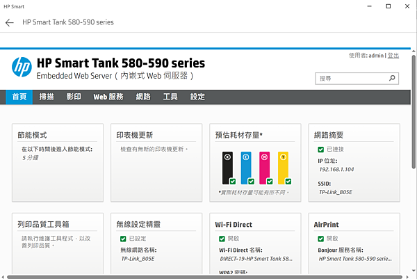Click the green check under black ink
417x279 pixels.
point(233,182)
